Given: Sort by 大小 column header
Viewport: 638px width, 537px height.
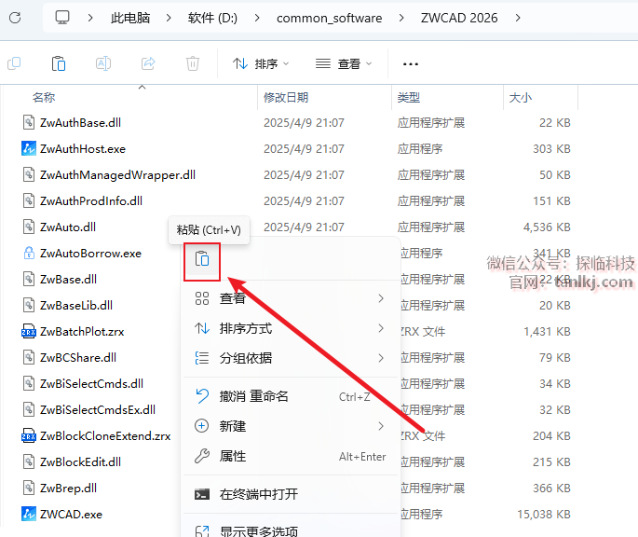Looking at the screenshot, I should [521, 97].
